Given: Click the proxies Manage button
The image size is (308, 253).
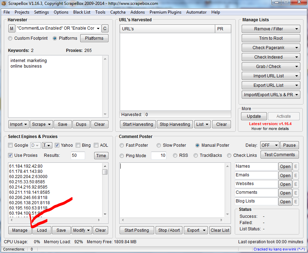Looking at the screenshot, I should tap(20, 230).
